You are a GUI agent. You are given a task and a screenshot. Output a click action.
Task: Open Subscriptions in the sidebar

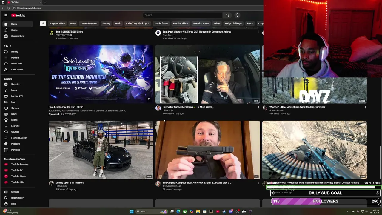tap(18, 36)
